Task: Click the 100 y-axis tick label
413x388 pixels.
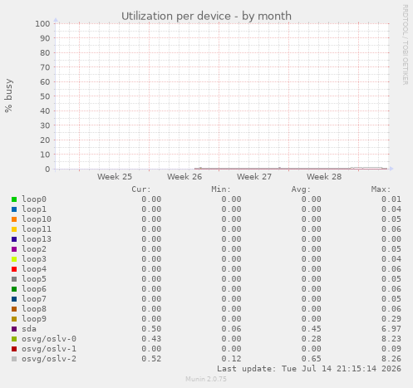Action: (x=42, y=24)
